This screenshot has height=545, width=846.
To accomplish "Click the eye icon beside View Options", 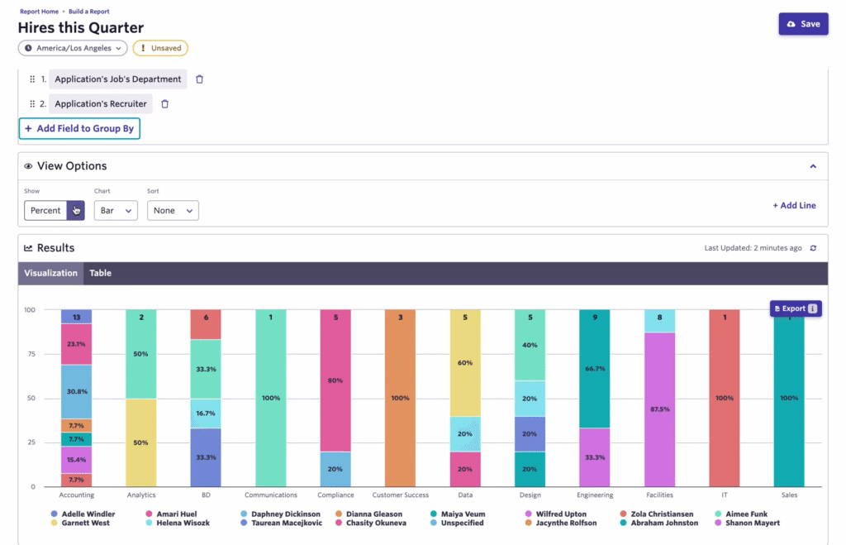I will [28, 166].
